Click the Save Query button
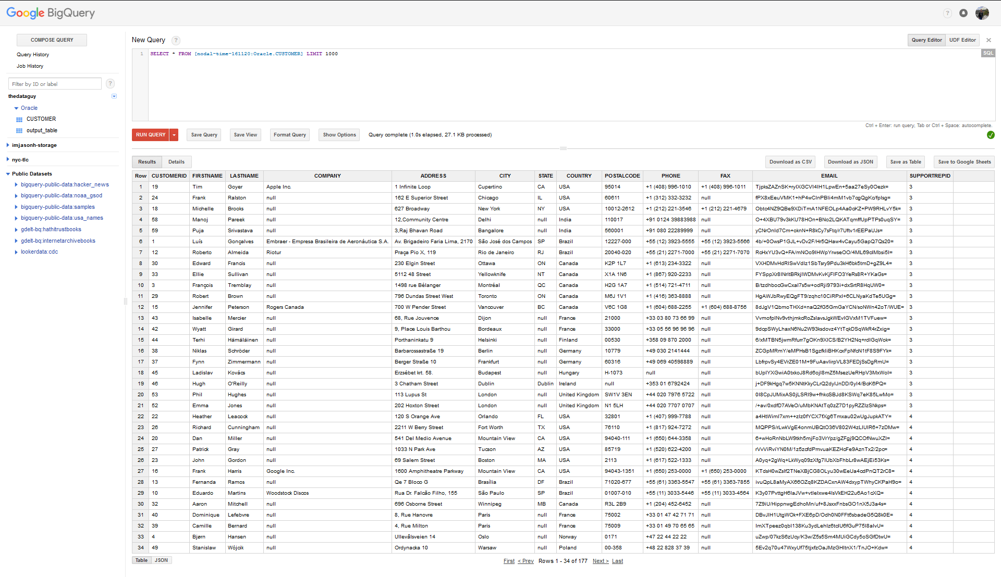 [203, 135]
